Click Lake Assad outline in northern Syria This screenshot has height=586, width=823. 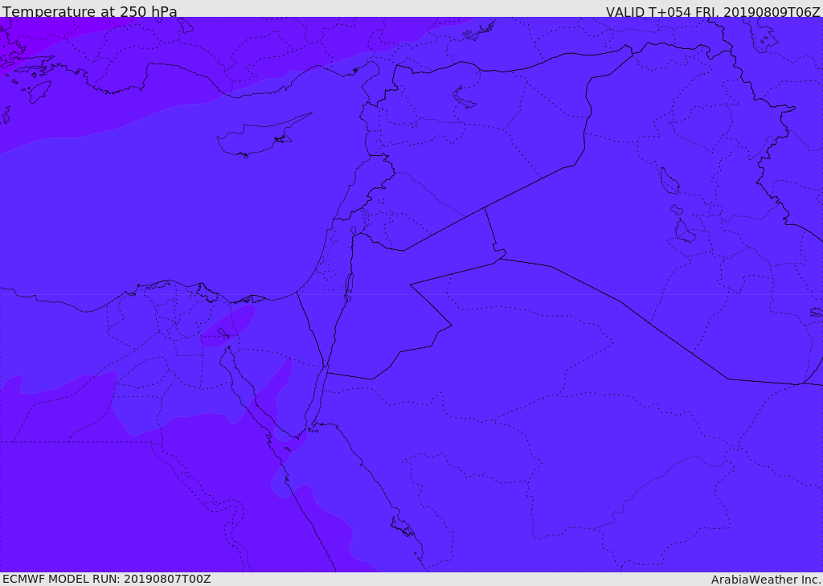[463, 97]
